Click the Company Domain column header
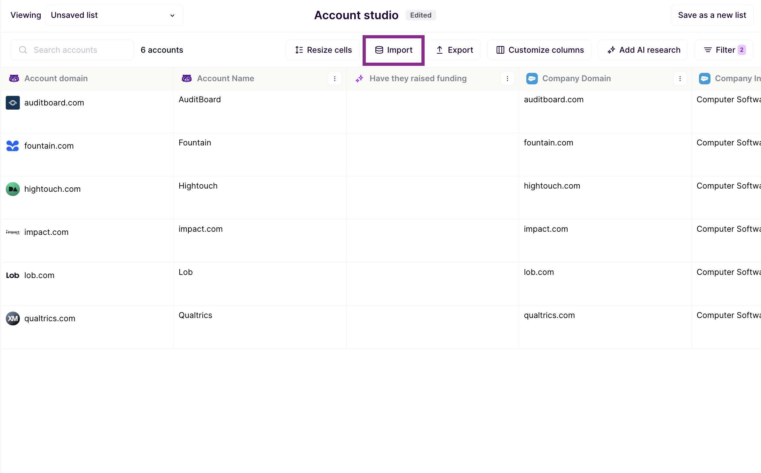The width and height of the screenshot is (761, 473). (x=605, y=79)
